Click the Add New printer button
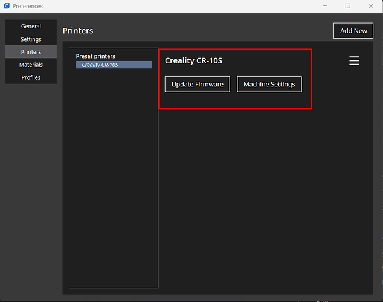The width and height of the screenshot is (383, 302). click(353, 31)
